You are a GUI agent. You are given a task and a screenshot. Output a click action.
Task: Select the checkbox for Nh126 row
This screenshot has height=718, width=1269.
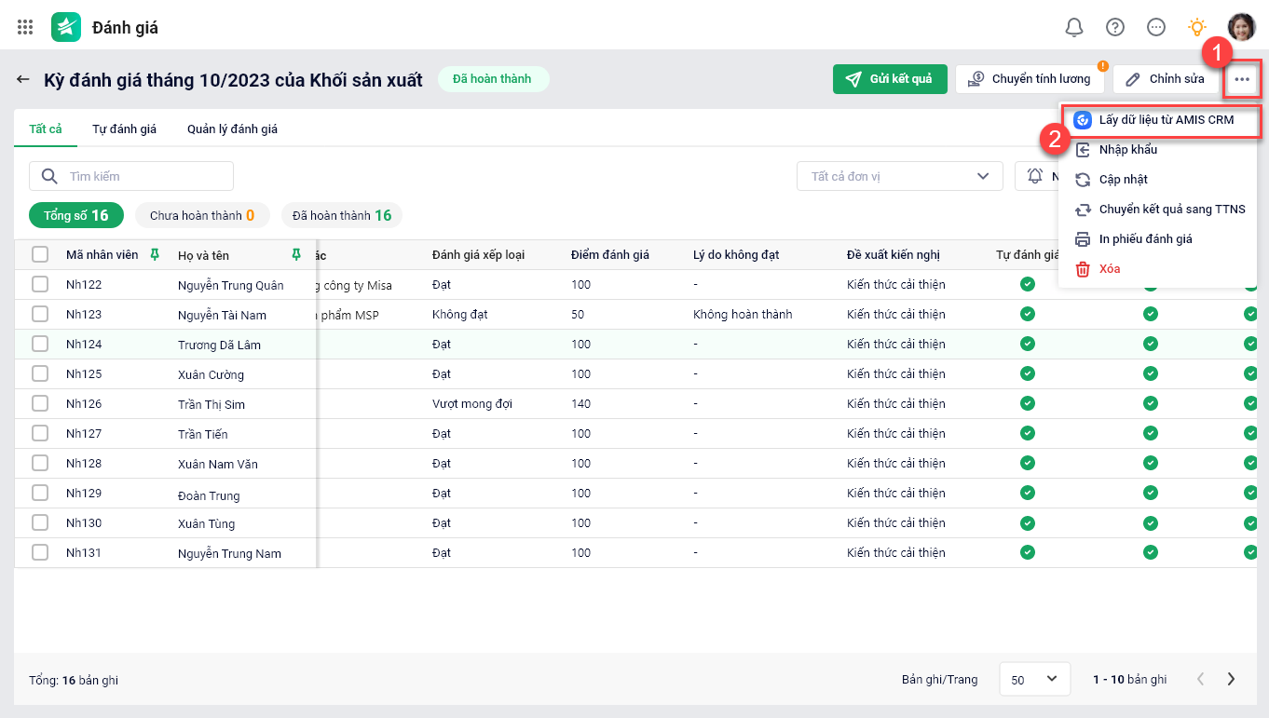pyautogui.click(x=40, y=404)
